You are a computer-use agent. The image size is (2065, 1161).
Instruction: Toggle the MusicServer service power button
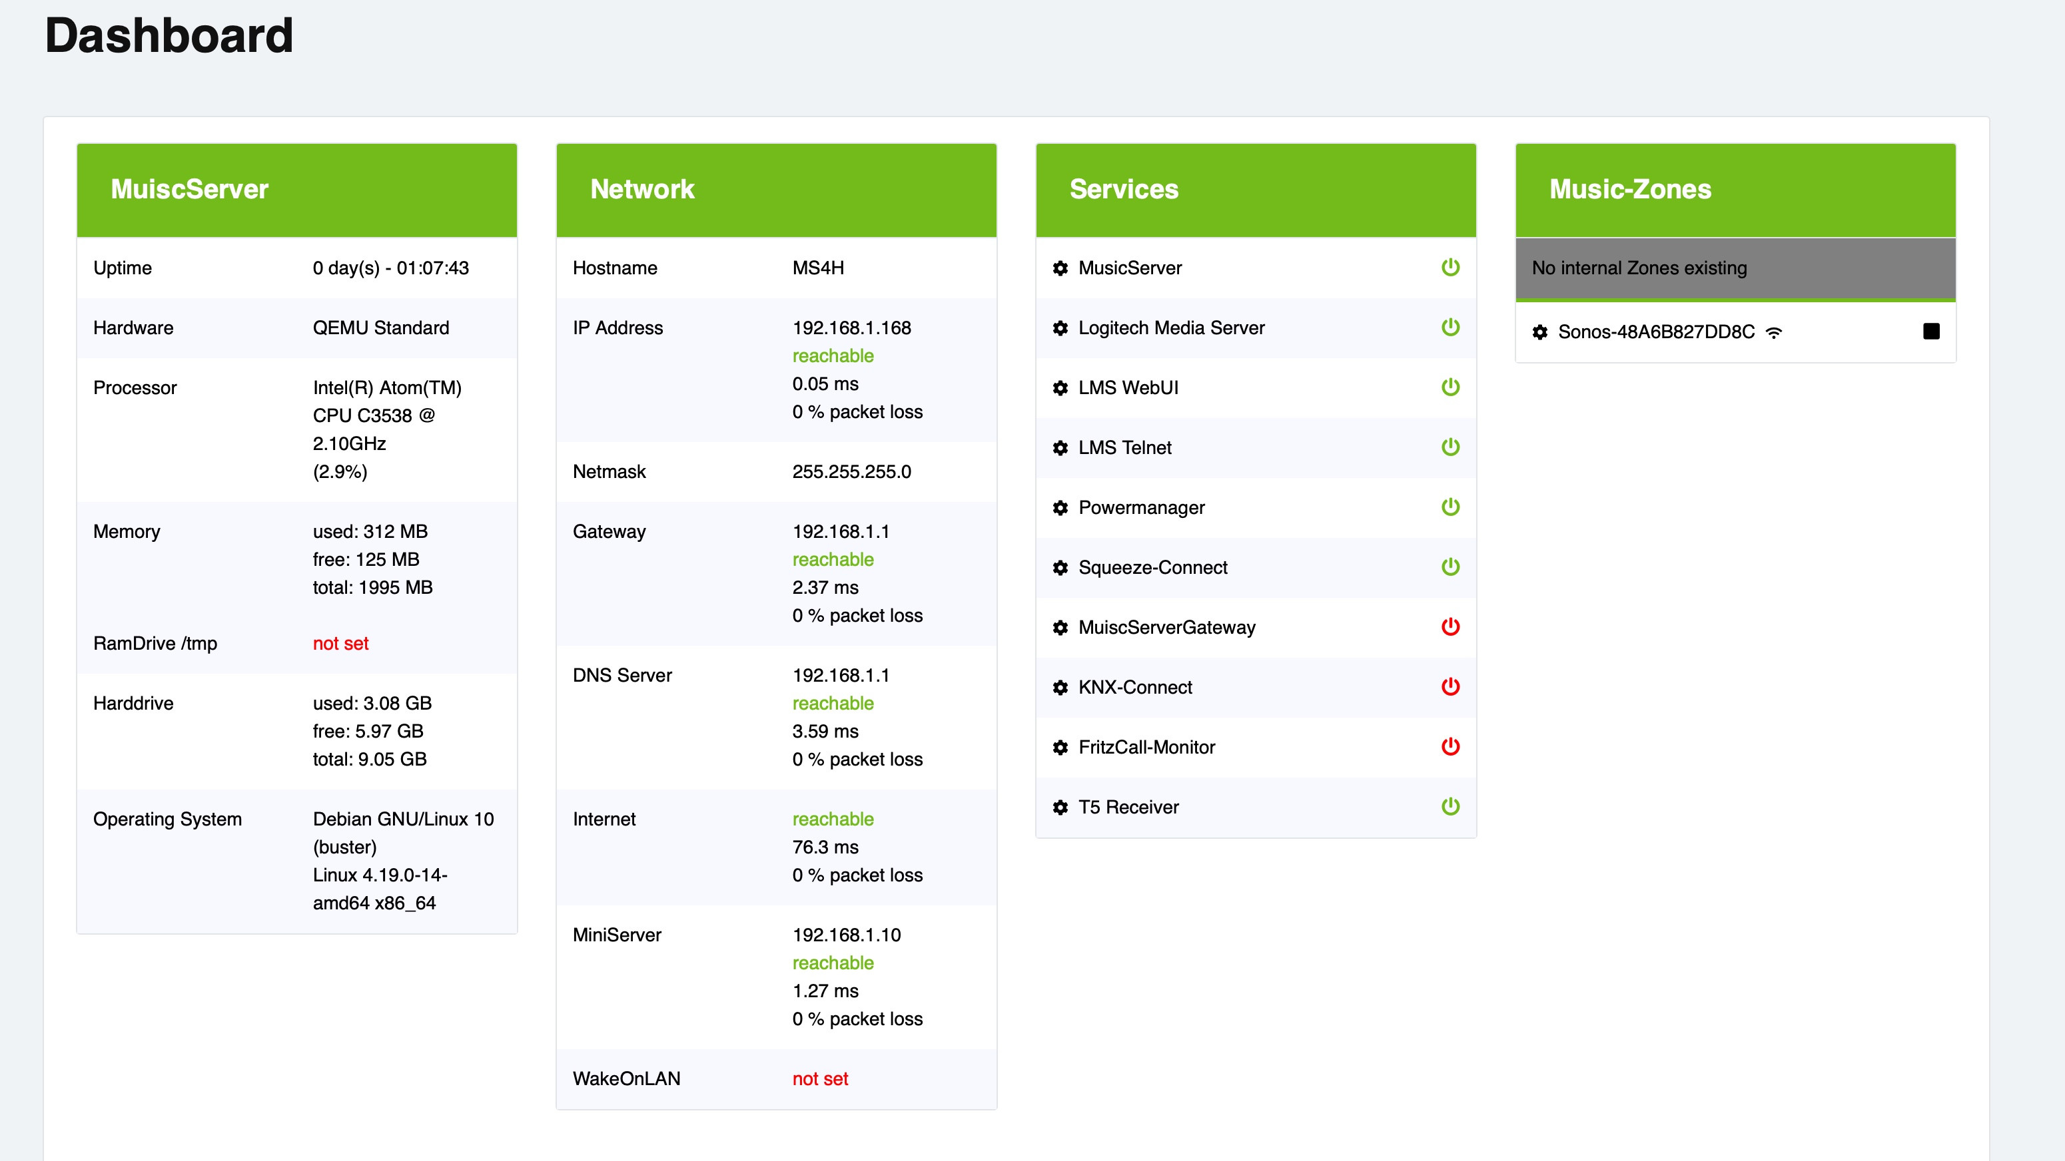coord(1449,268)
